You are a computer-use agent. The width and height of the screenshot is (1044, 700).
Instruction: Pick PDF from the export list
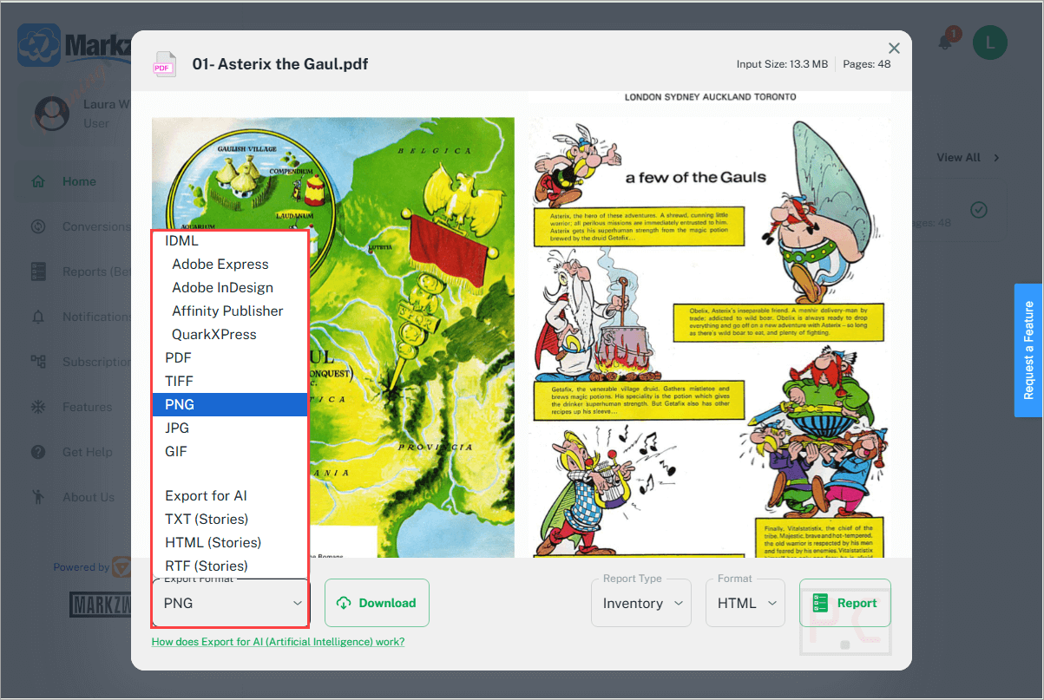point(230,357)
